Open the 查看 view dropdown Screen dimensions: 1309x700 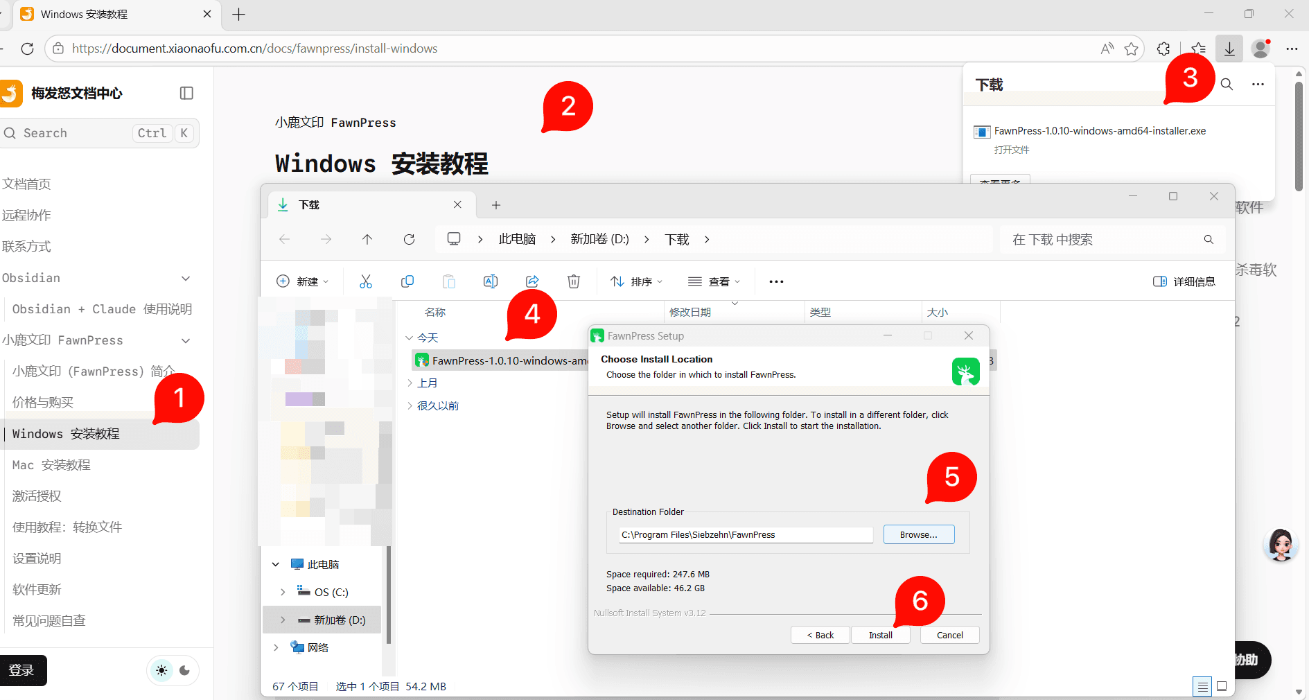coord(714,281)
